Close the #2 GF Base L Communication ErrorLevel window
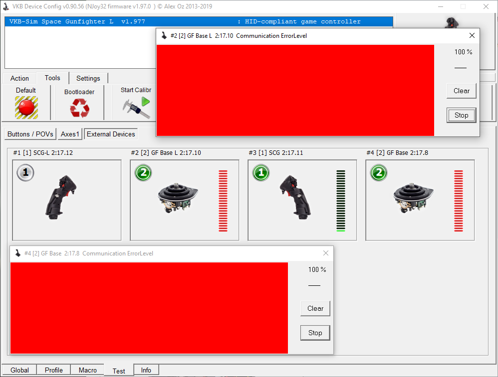This screenshot has width=498, height=377. (472, 35)
